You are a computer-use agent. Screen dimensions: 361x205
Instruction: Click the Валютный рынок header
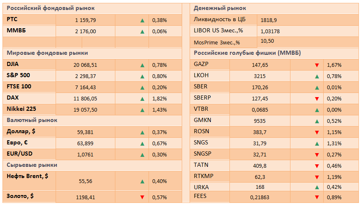point(32,120)
